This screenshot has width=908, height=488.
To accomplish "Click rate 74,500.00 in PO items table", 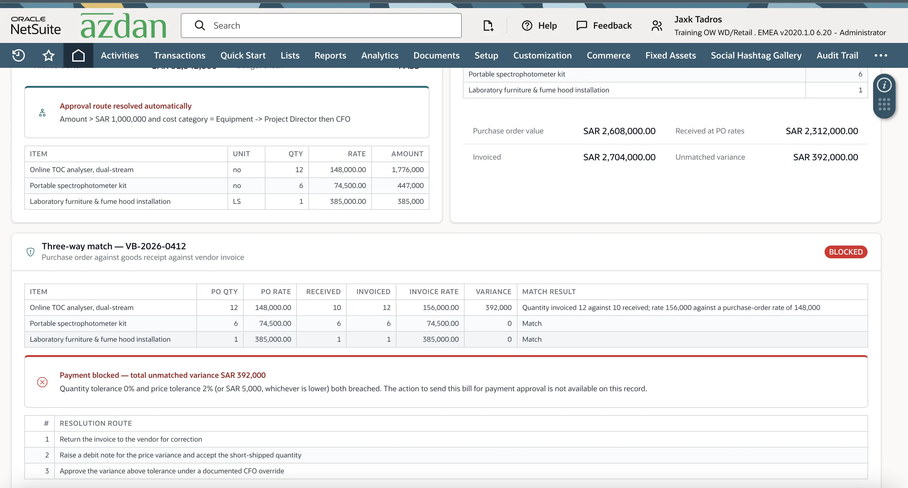I will click(350, 185).
